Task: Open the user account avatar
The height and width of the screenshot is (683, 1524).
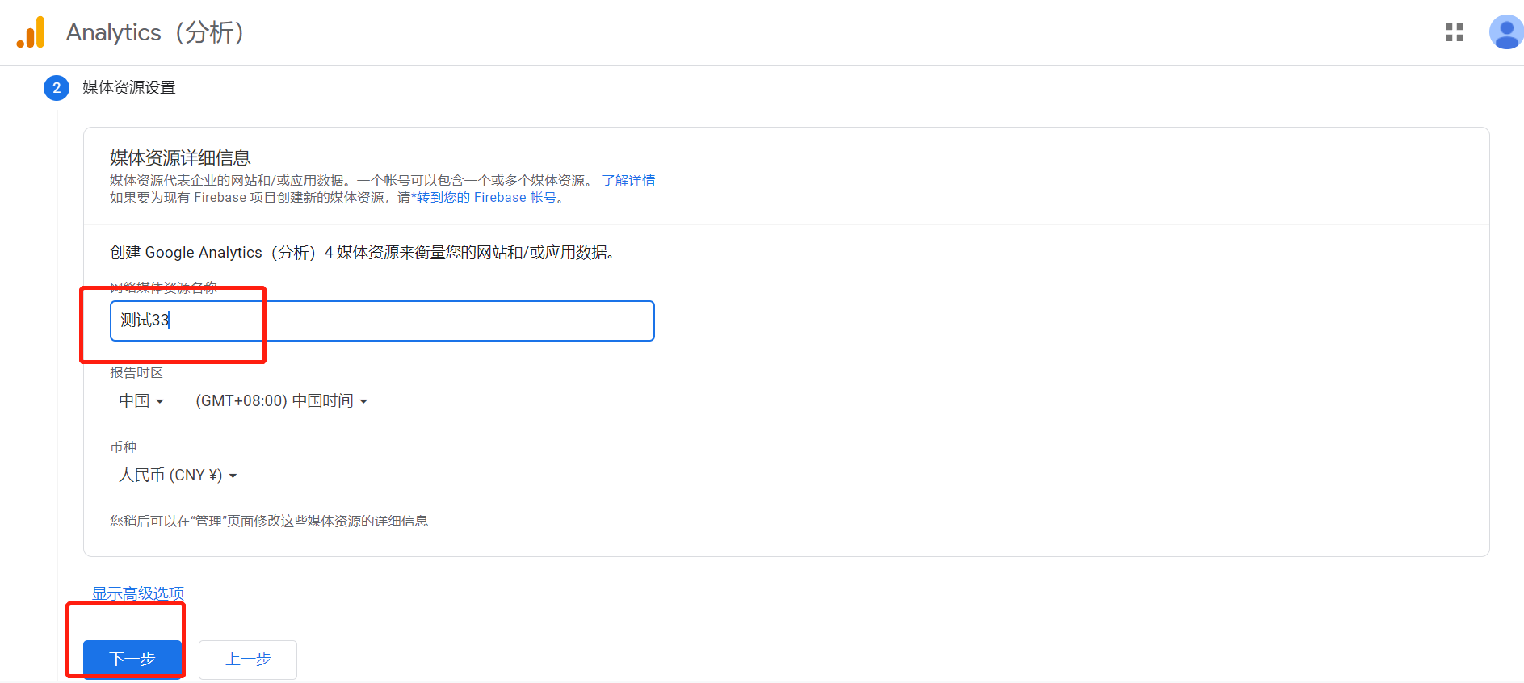Action: pos(1506,32)
